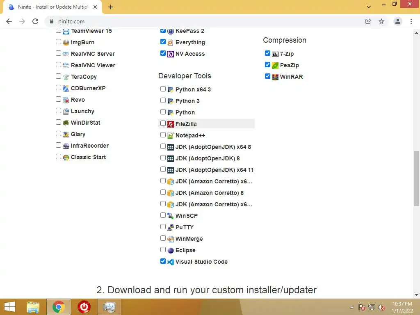This screenshot has width=420, height=315.
Task: Open a new browser tab
Action: pyautogui.click(x=111, y=7)
